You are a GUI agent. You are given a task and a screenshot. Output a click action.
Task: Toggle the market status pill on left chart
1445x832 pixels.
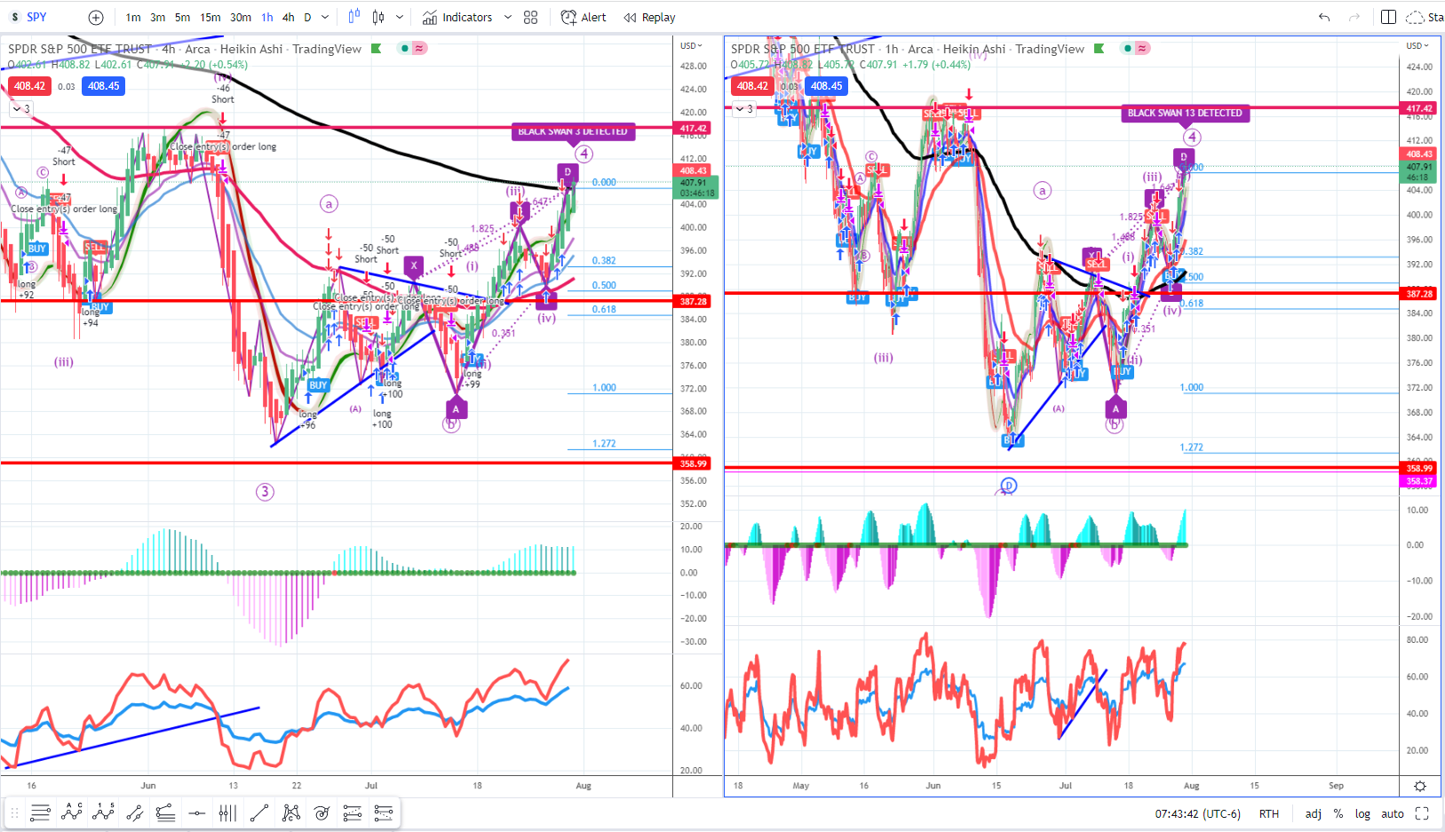tap(412, 48)
